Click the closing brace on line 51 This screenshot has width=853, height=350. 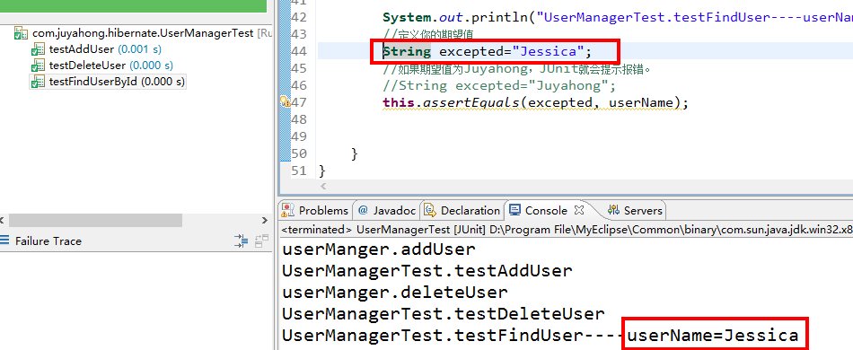pos(322,171)
